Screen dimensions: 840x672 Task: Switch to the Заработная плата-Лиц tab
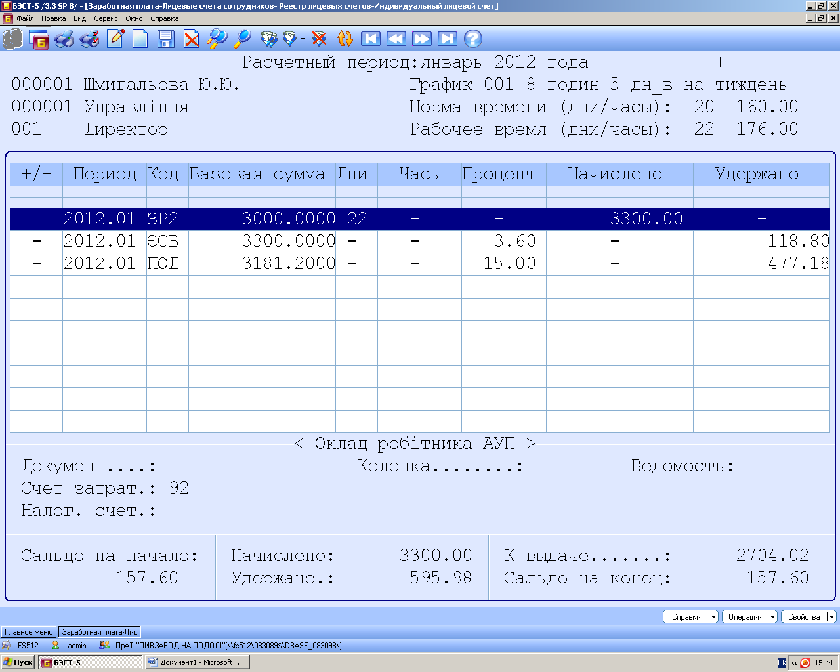(100, 632)
